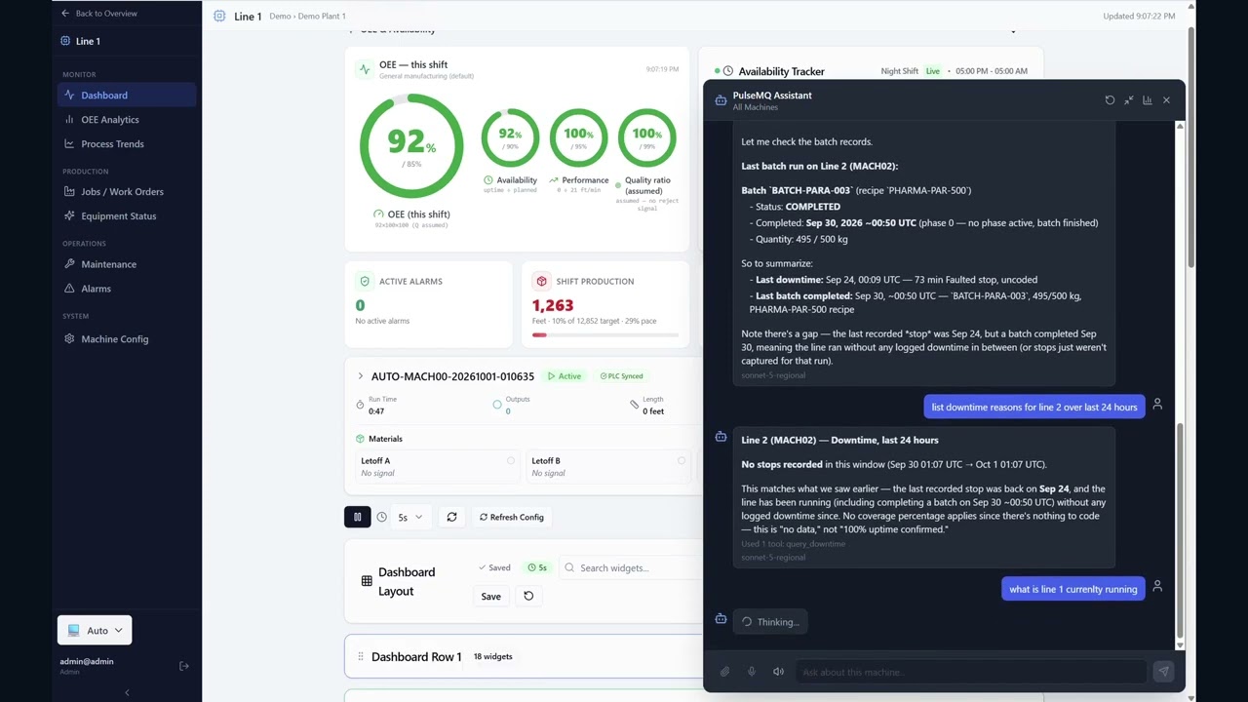Start voice input with the microphone icon
This screenshot has height=702, width=1248.
pyautogui.click(x=752, y=672)
